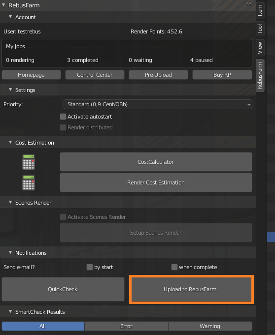The image size is (275, 335).
Task: Collapse the Scenes Render section
Action: coord(10,202)
